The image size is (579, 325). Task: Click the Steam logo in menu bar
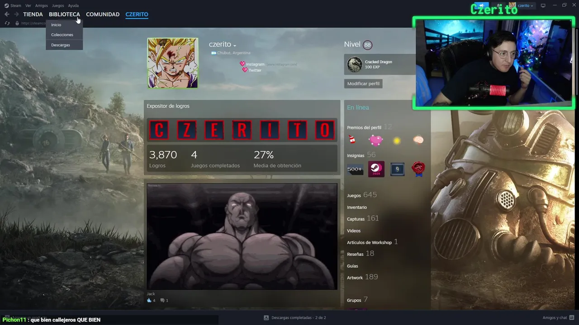tap(6, 5)
